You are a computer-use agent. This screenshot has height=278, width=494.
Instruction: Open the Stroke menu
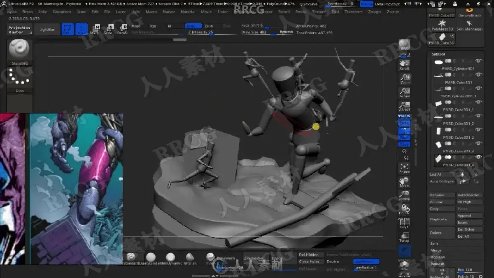point(301,12)
